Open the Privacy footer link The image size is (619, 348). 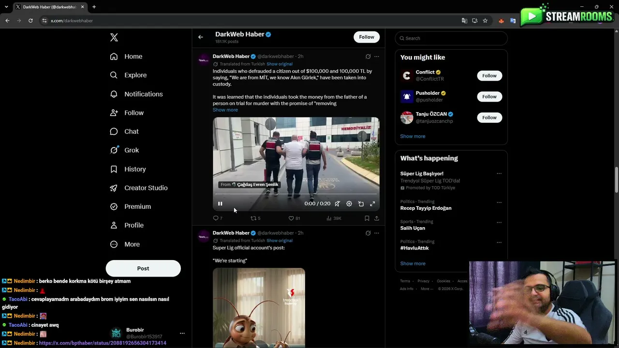(424, 281)
